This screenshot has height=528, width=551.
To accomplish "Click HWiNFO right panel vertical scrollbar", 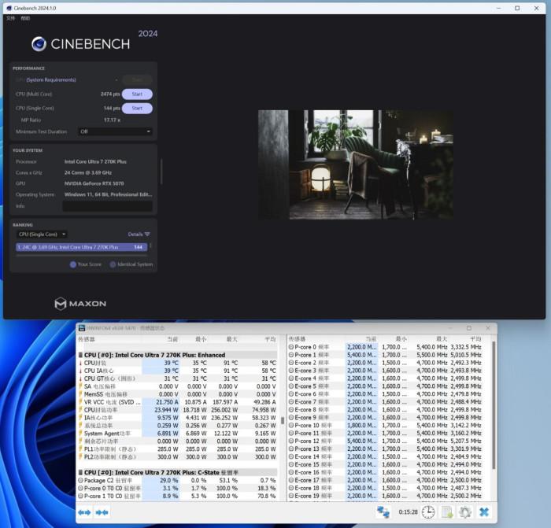I will [x=494, y=404].
